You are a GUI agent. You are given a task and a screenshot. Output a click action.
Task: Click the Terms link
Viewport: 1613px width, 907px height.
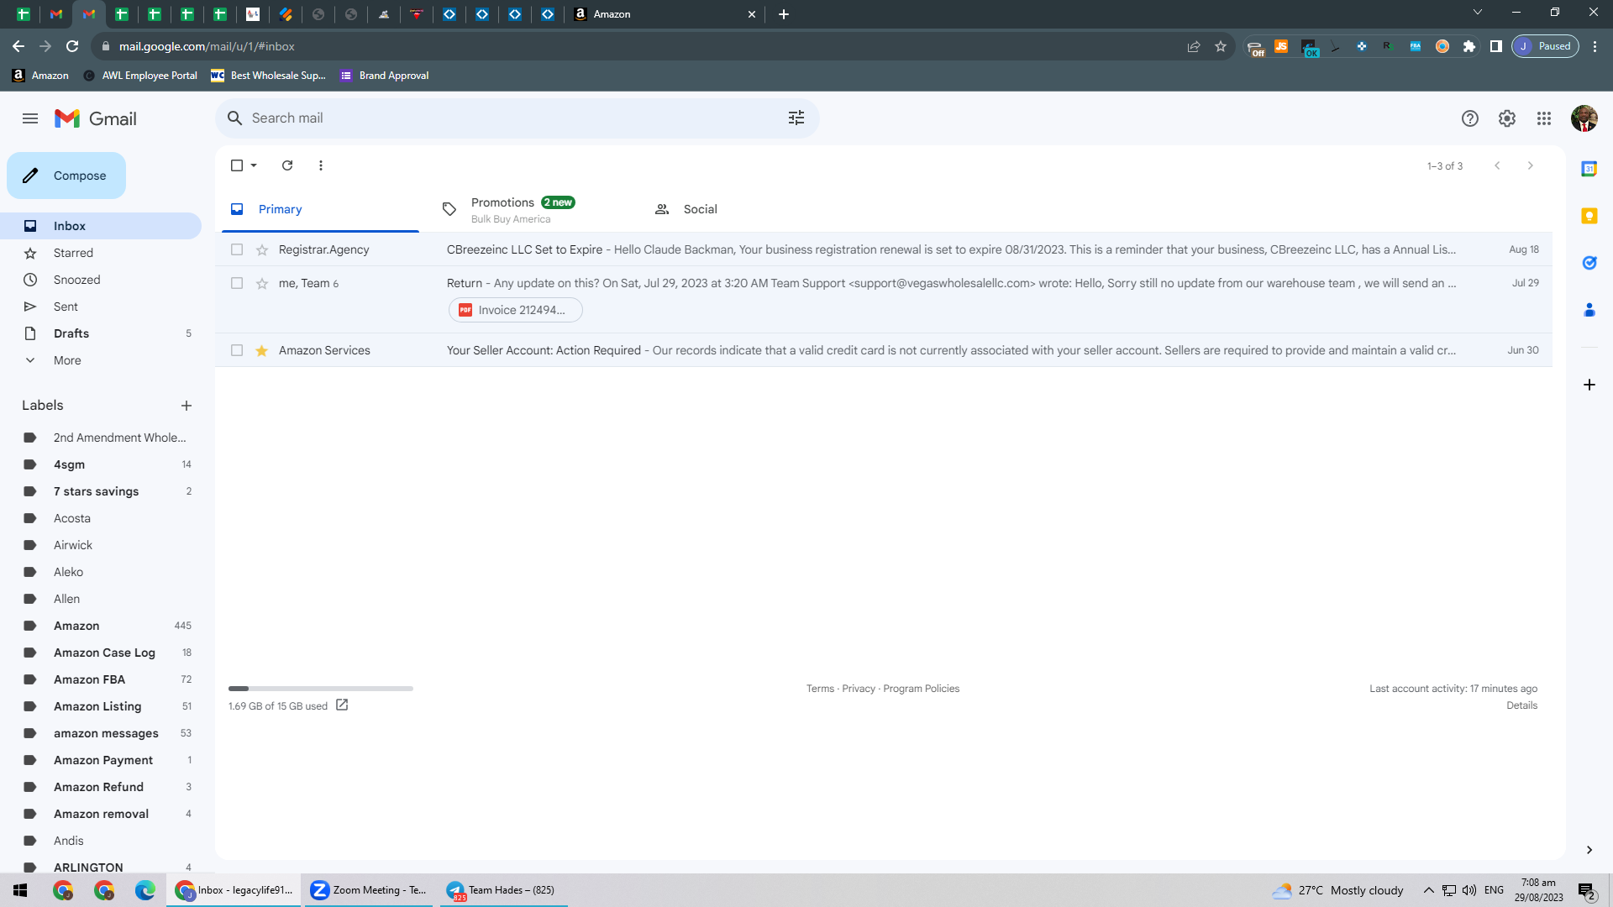click(x=820, y=689)
